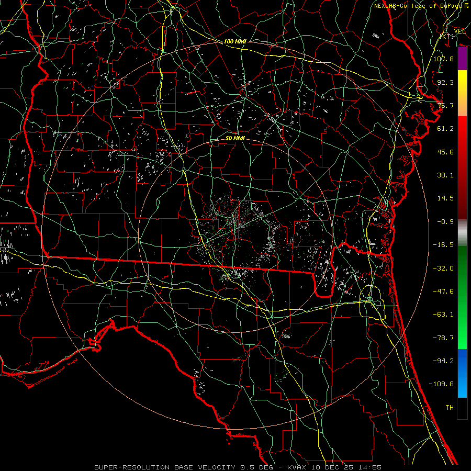Select the 92.3 scale value
The height and width of the screenshot is (471, 471).
click(x=445, y=82)
